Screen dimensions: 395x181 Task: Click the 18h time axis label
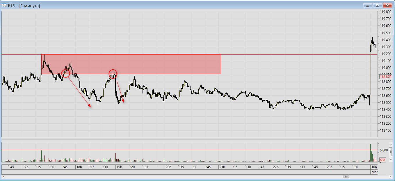pos(79,167)
